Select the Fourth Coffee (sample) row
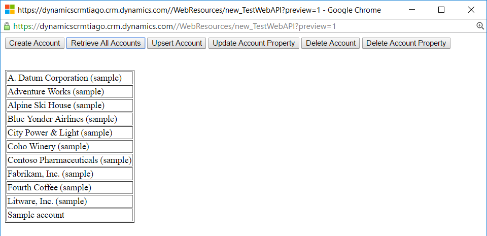This screenshot has height=236, width=487. (x=49, y=188)
